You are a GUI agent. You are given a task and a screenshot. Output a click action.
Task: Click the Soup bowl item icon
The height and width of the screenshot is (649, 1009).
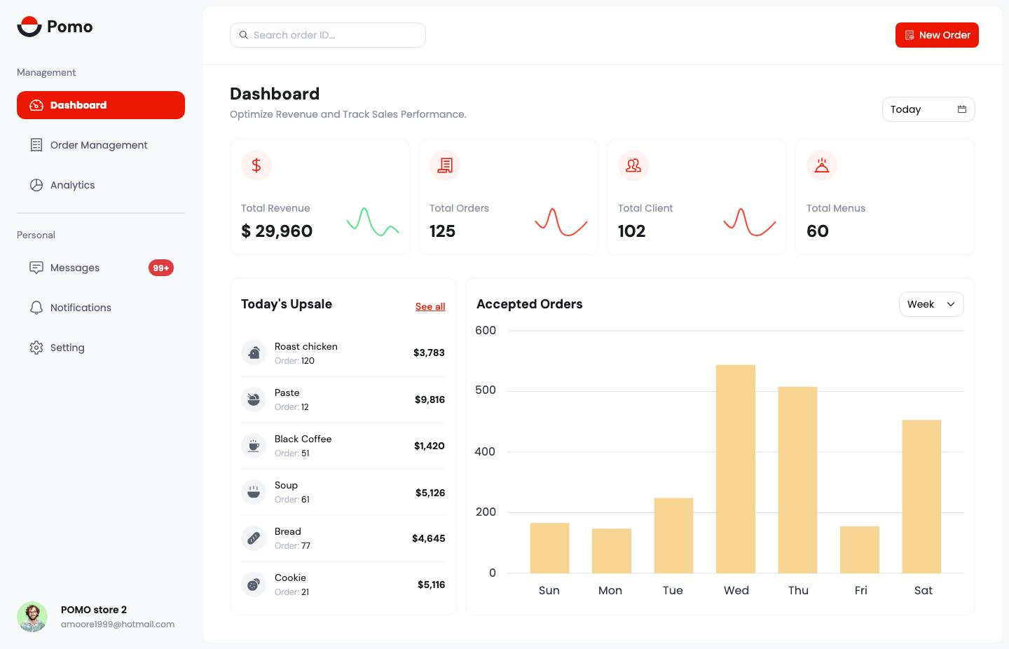(x=254, y=491)
